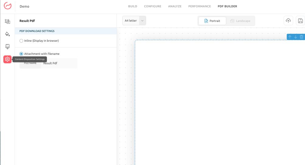Switch to Landscape orientation
Image resolution: width=305 pixels, height=165 pixels.
[240, 21]
